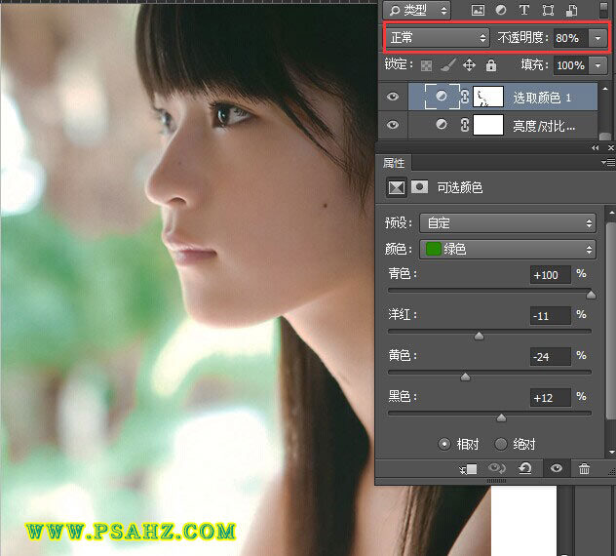Expand the 不透明度 opacity arrow
The height and width of the screenshot is (556, 616).
tap(597, 38)
